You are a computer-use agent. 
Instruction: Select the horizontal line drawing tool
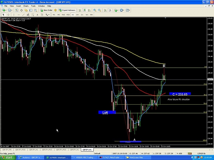point(19,15)
